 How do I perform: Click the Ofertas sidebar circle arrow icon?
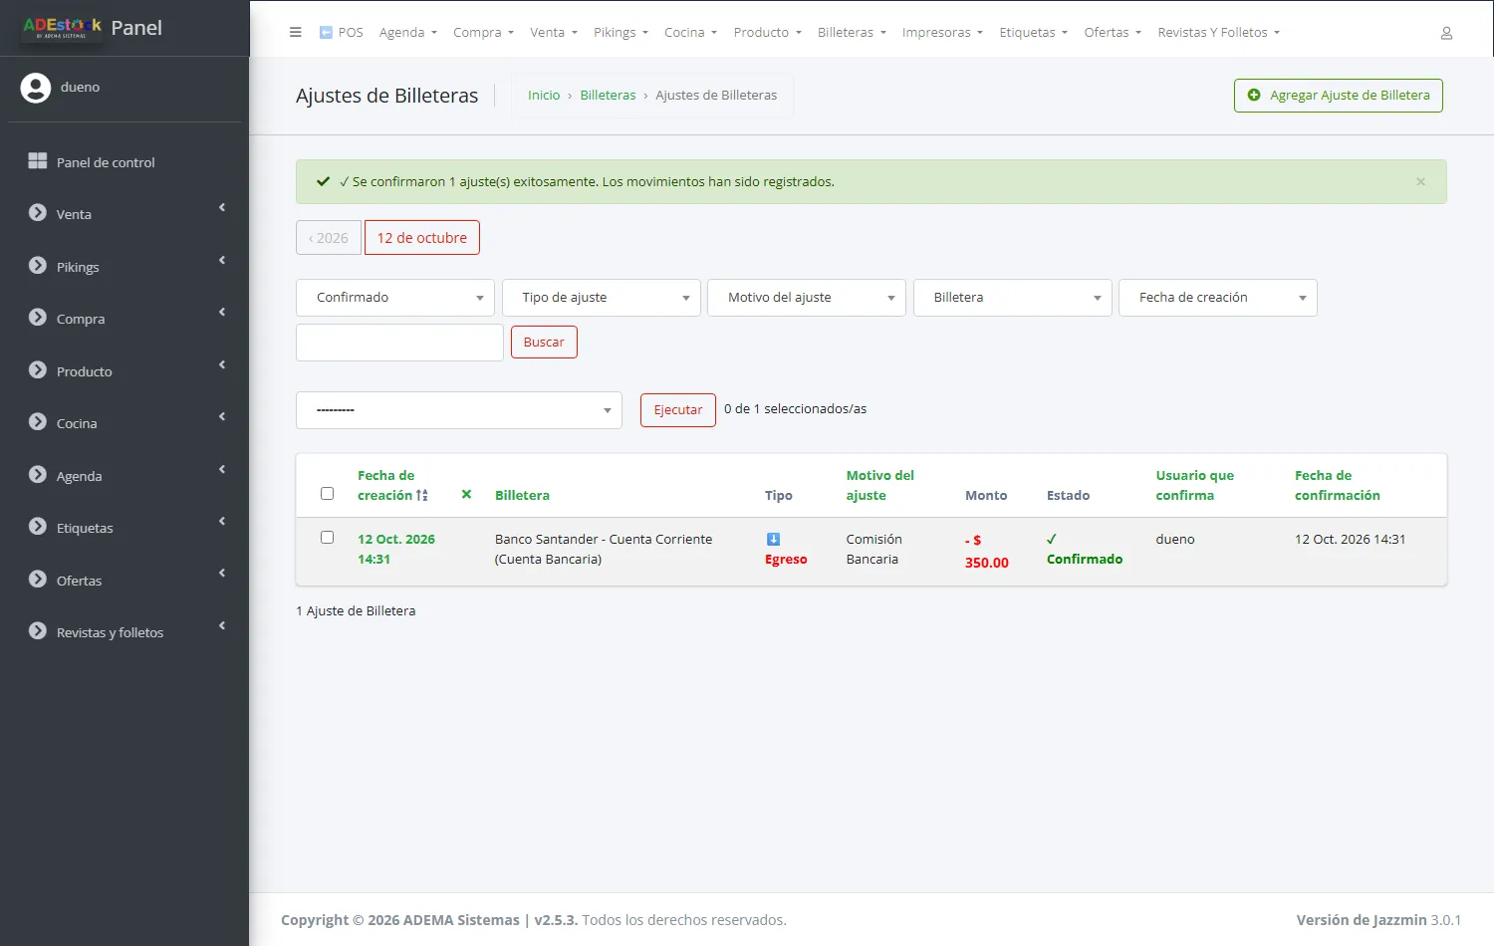coord(38,580)
